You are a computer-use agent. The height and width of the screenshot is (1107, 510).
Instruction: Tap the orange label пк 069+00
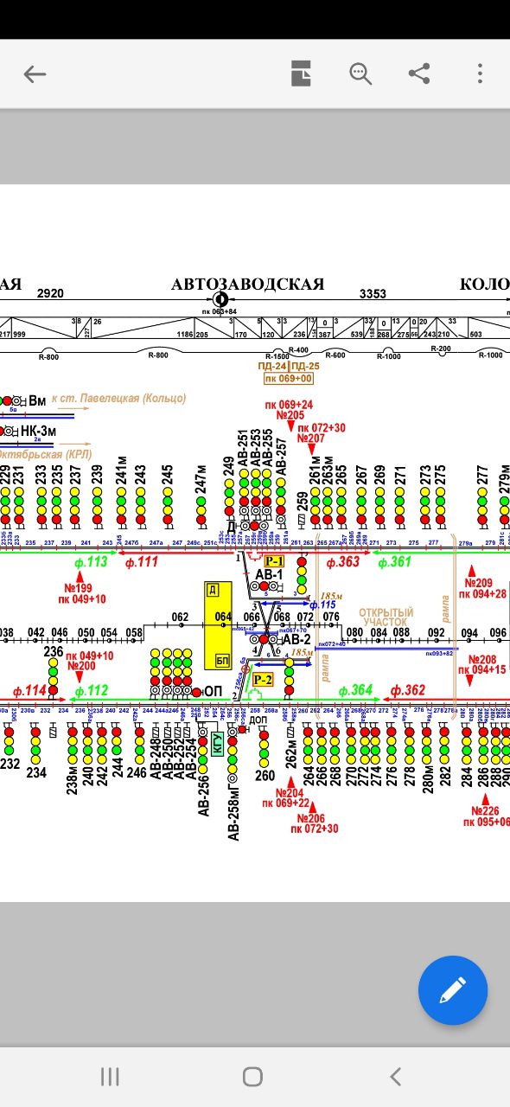tap(289, 379)
